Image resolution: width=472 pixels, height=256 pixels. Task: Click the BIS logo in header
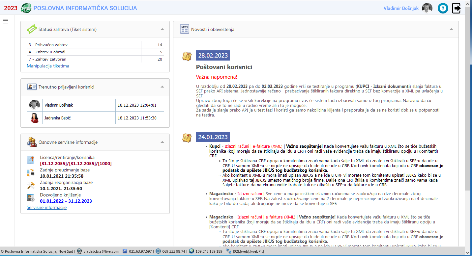pyautogui.click(x=26, y=8)
